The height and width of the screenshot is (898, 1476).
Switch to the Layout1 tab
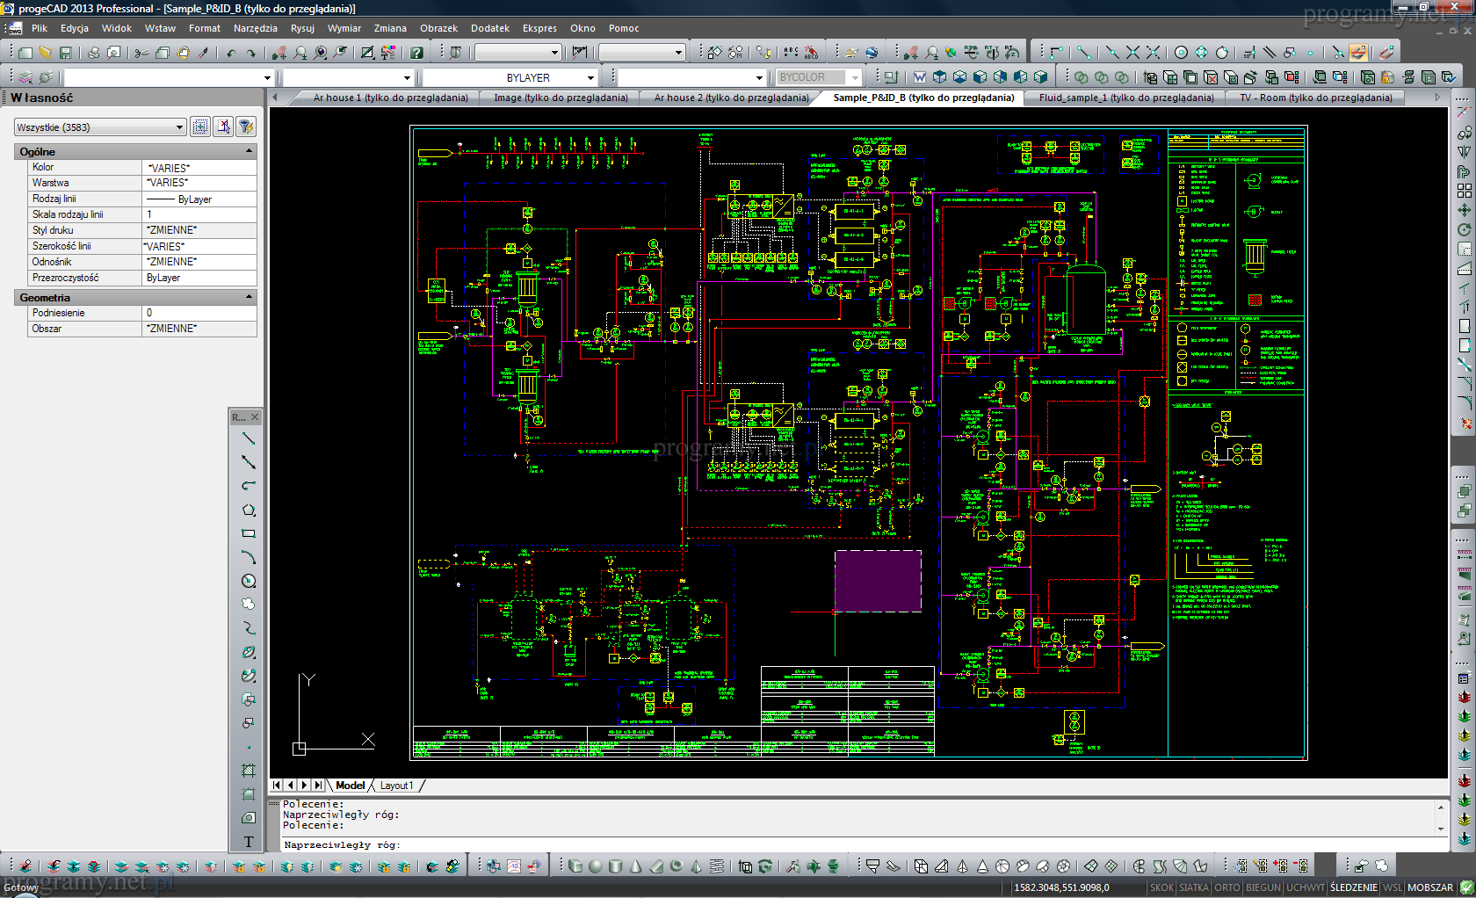coord(396,786)
